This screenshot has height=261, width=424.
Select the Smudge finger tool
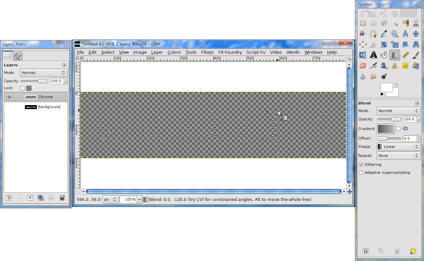point(374,76)
